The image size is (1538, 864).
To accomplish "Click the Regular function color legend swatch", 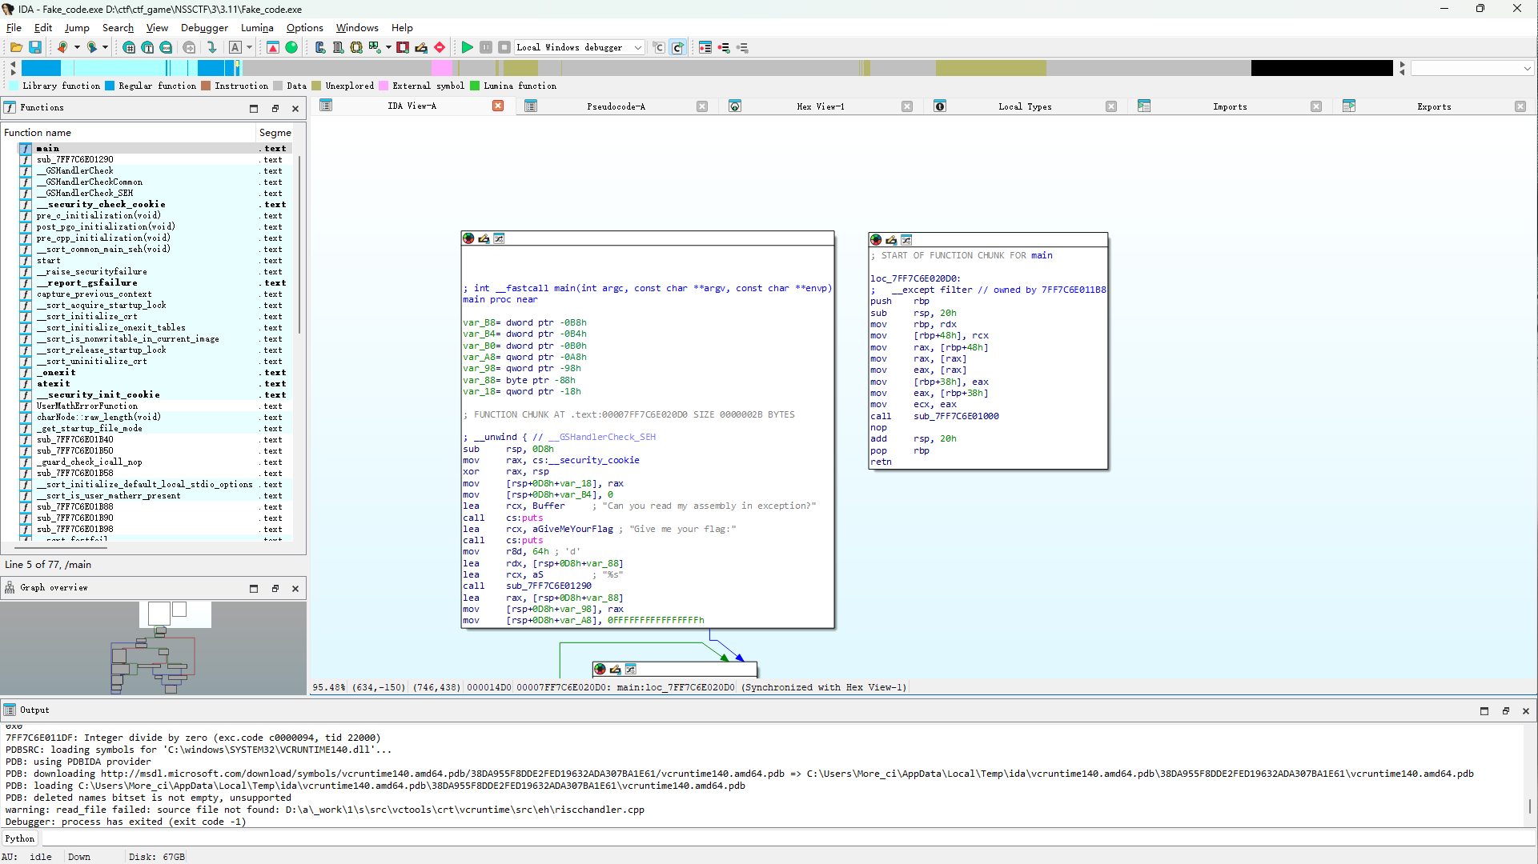I will tap(110, 86).
